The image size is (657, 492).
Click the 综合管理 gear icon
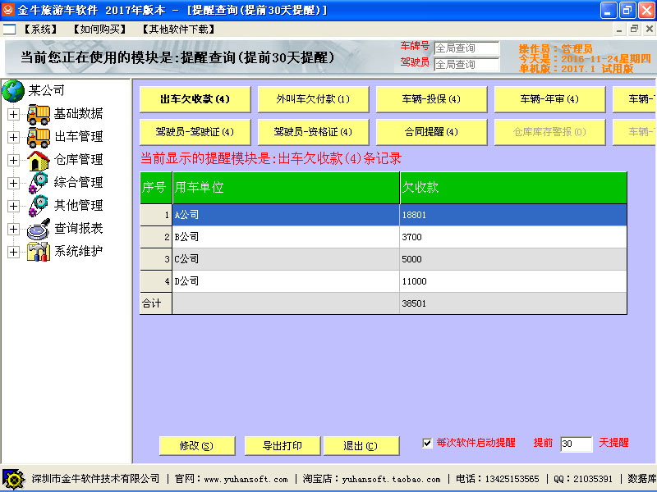pyautogui.click(x=39, y=183)
